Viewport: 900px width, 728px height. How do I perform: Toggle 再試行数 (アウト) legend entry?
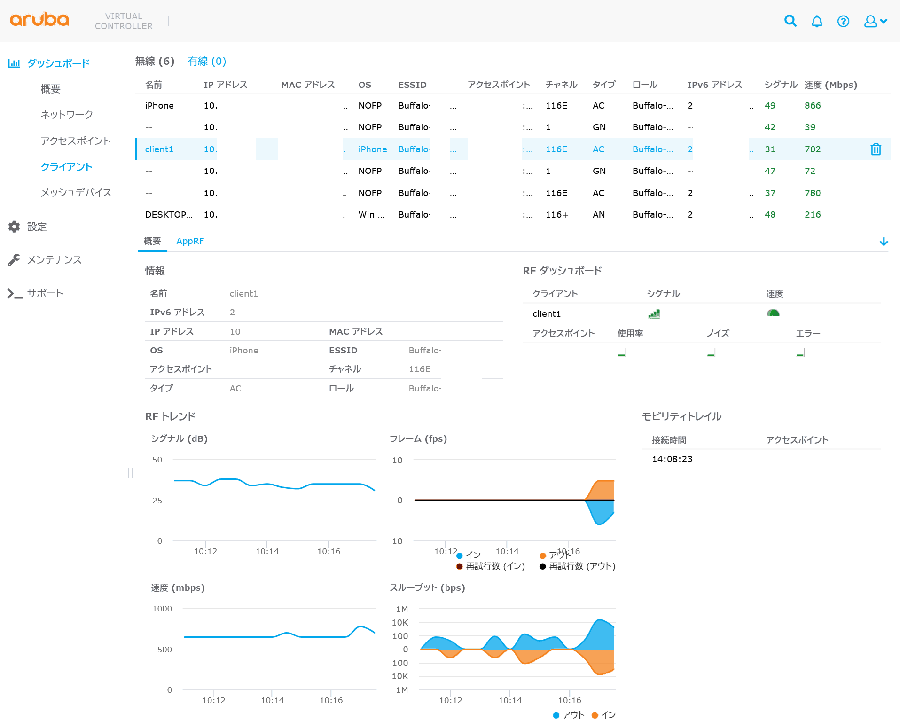click(x=578, y=566)
